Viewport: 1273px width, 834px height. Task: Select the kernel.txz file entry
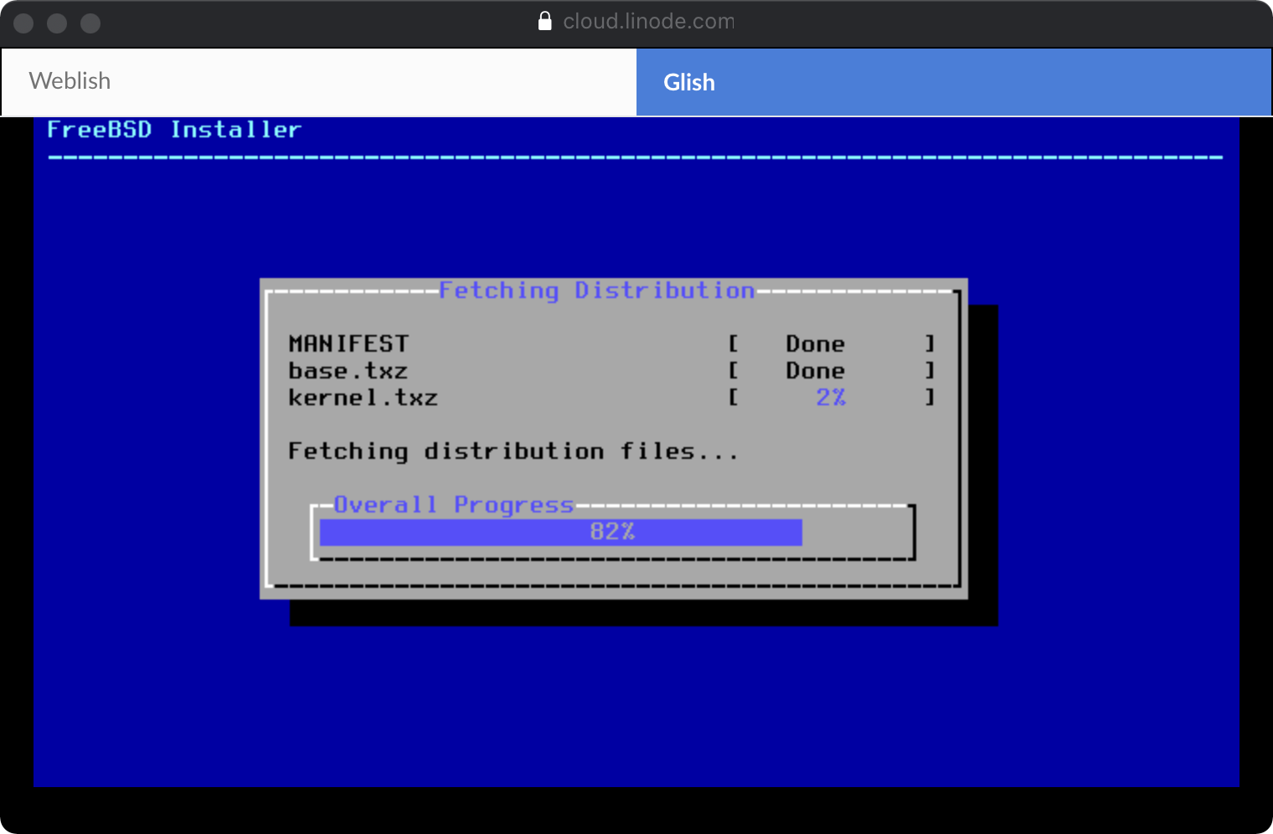(363, 398)
